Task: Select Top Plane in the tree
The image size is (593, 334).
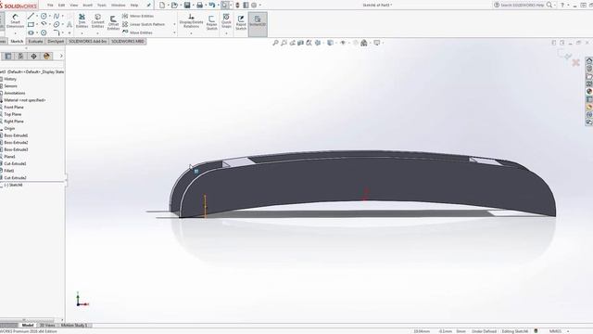Action: (x=12, y=114)
